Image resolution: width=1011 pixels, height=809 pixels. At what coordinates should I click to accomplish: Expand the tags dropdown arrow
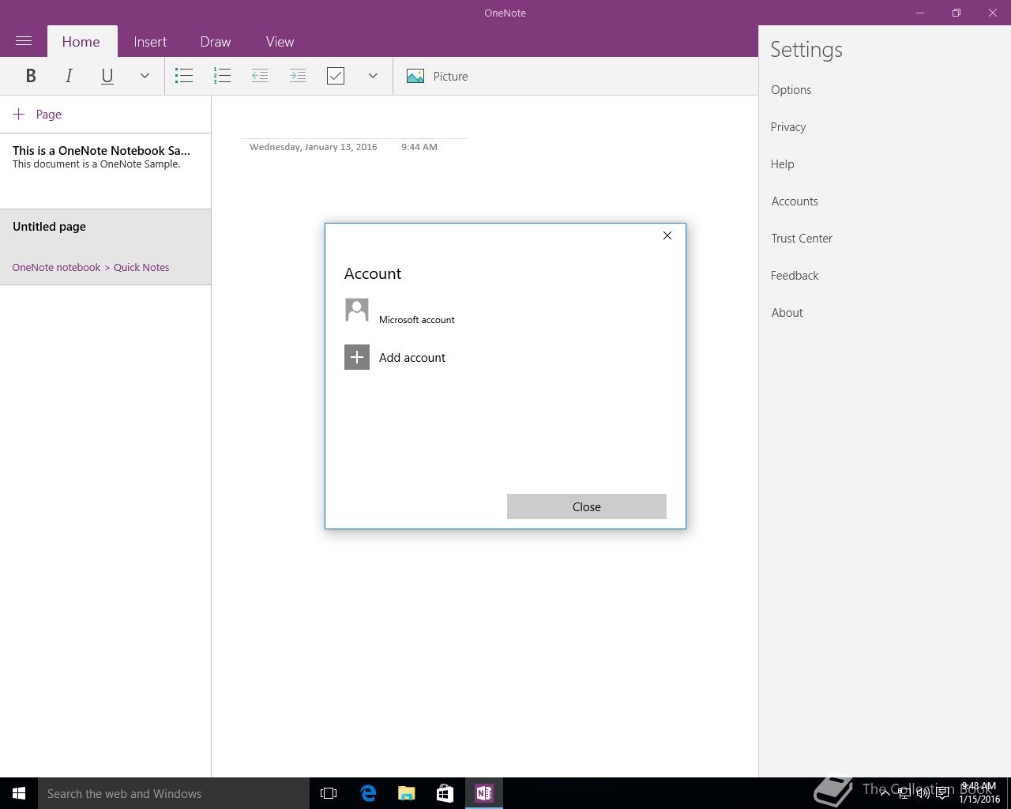click(373, 76)
